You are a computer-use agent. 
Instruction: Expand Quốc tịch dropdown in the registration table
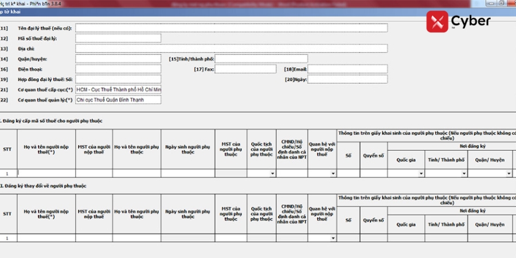coord(272,173)
